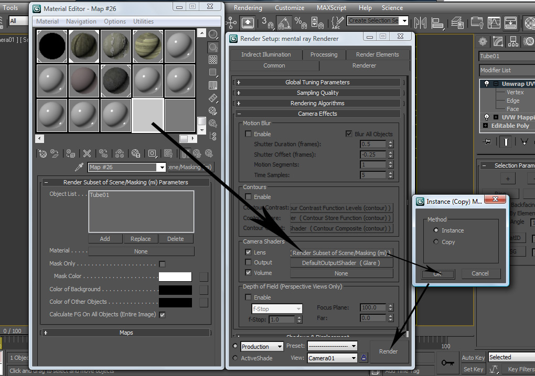Click the Render button
The height and width of the screenshot is (376, 535).
point(388,351)
